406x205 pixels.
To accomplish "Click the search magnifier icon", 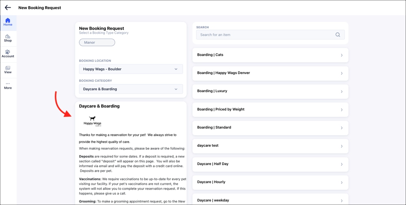I will 338,35.
